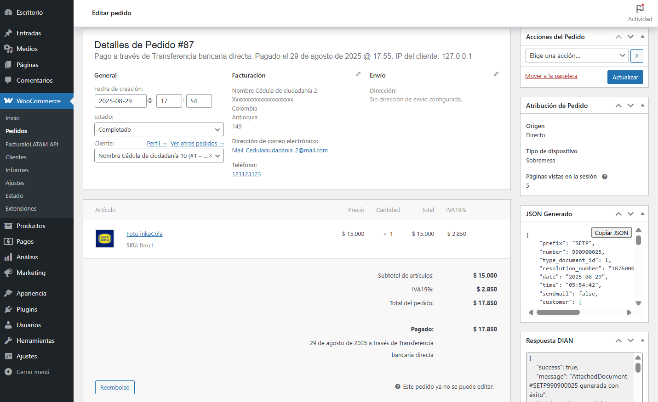Collapse the JSON Generado panel
Screen dimensions: 658x402
point(642,214)
